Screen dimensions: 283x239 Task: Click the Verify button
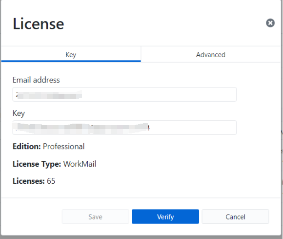[165, 217]
